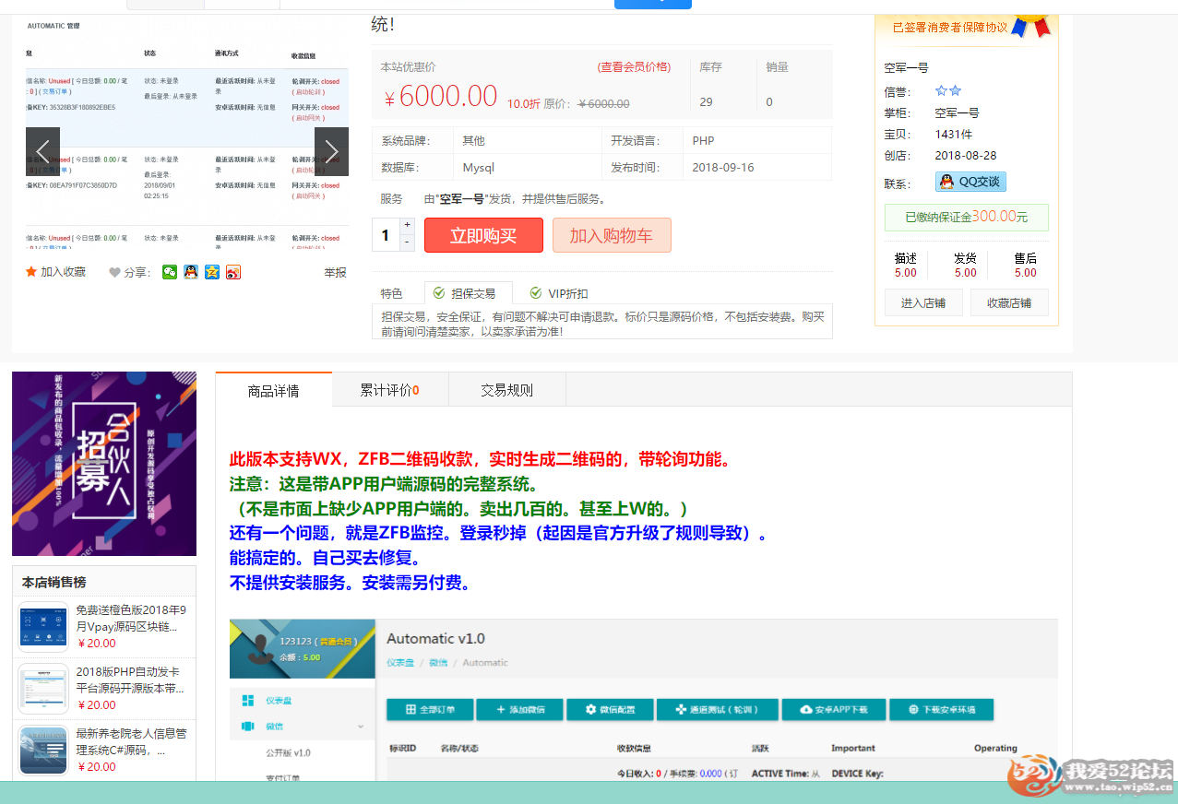This screenshot has height=804, width=1178.
Task: Click the 10.0折 discount label
Action: click(524, 103)
